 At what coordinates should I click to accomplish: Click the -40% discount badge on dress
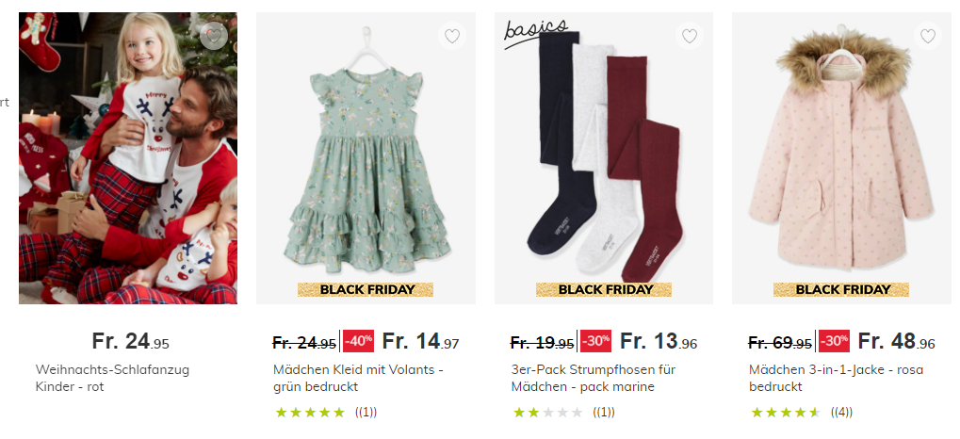[358, 340]
